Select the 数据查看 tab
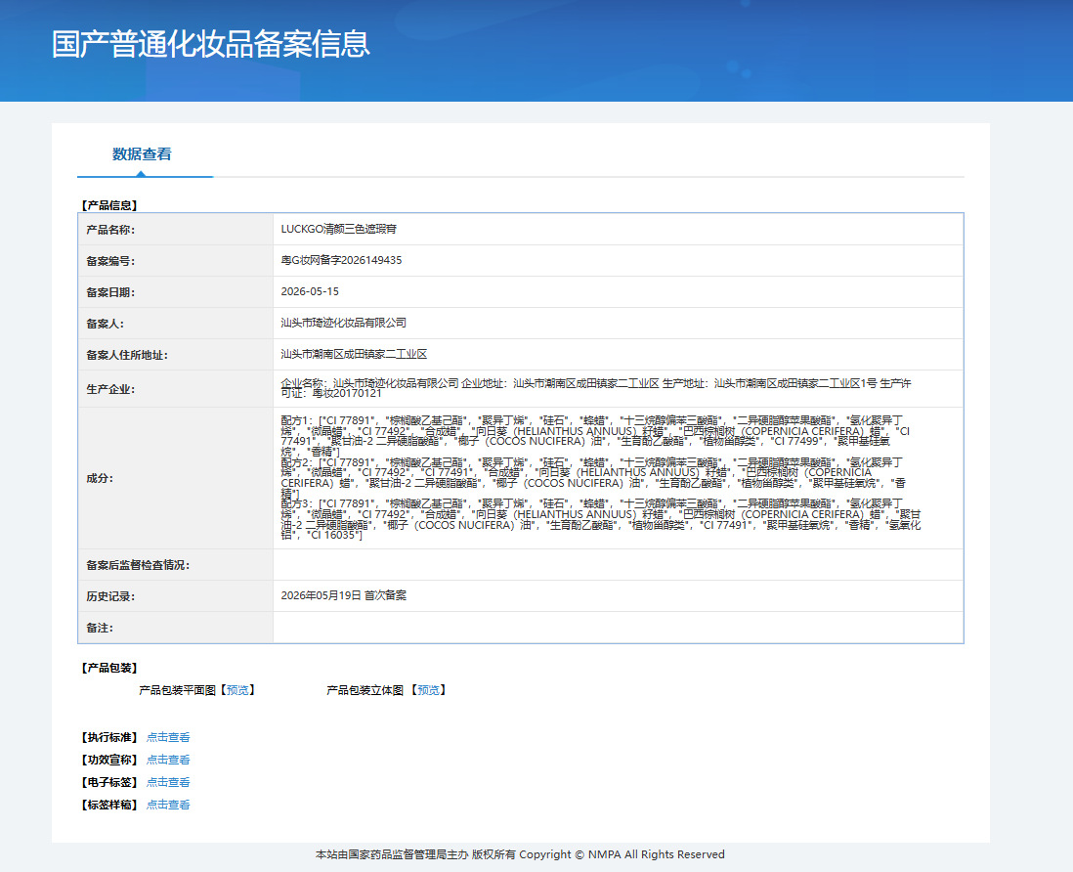Viewport: 1073px width, 872px height. point(142,154)
